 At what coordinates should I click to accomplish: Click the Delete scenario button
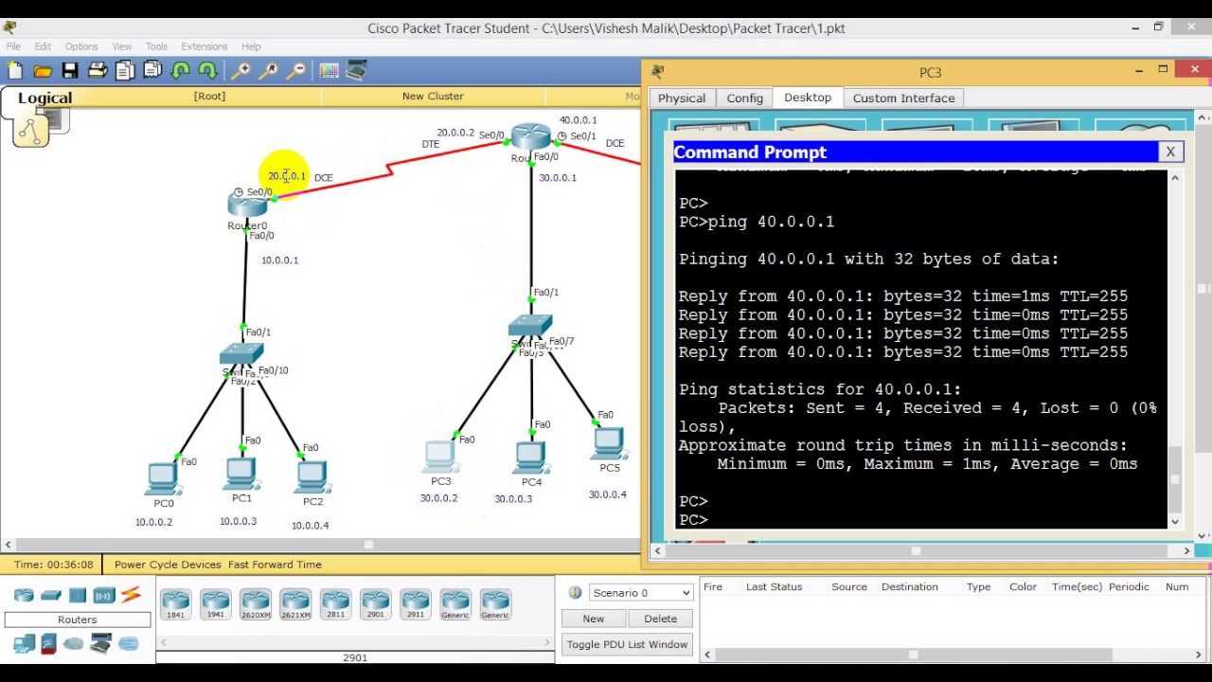[661, 619]
